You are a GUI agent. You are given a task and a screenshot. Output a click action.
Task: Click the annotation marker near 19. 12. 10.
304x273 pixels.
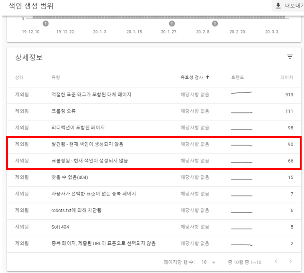tap(45, 24)
